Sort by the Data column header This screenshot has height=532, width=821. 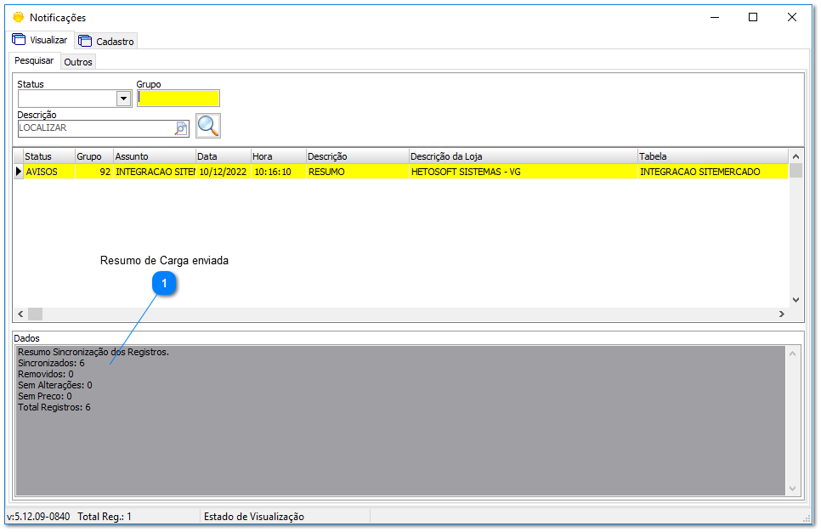[x=223, y=156]
